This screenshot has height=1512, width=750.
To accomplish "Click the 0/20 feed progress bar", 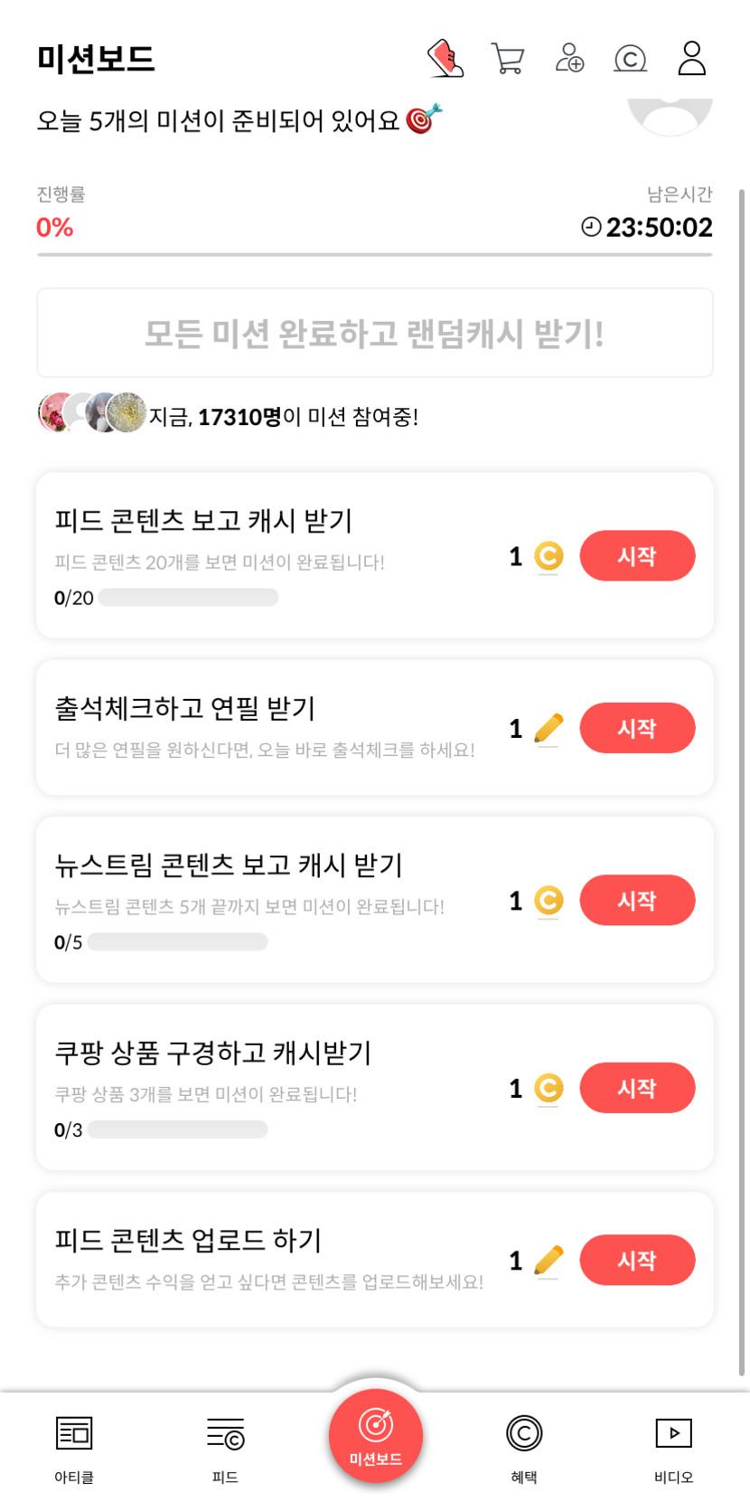I will [188, 598].
